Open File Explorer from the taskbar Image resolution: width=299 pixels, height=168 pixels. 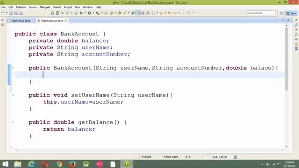[x=18, y=164]
